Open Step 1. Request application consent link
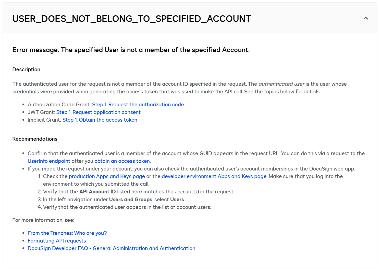 tap(98, 112)
